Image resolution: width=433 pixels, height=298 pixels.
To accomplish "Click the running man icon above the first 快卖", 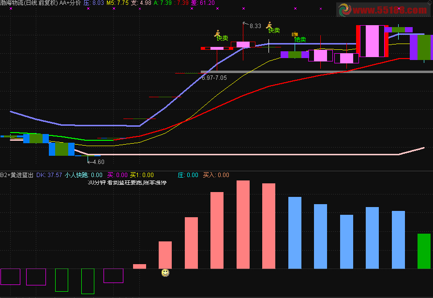I will pos(217,33).
